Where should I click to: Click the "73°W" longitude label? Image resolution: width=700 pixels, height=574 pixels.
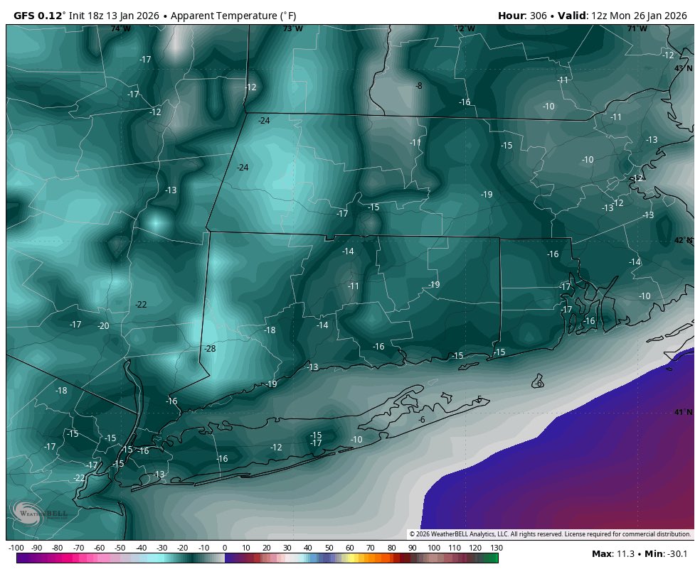pyautogui.click(x=293, y=28)
